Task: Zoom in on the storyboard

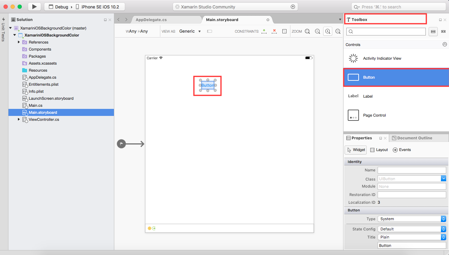Action: (x=328, y=31)
